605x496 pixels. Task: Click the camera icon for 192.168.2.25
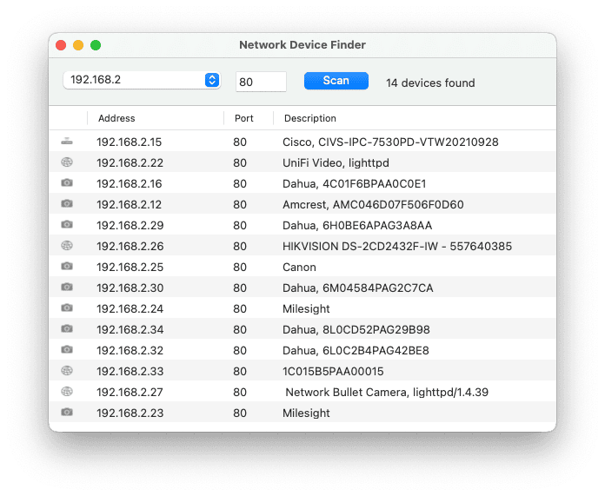67,266
